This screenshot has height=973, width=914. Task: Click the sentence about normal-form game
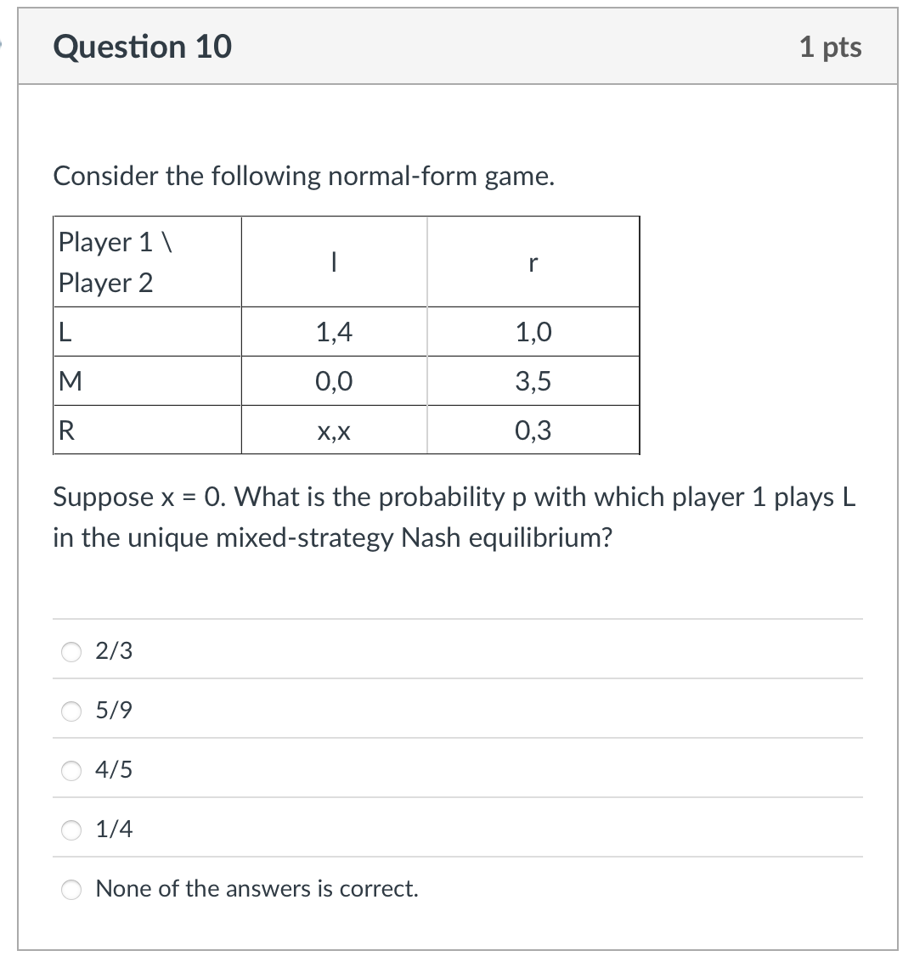(x=302, y=176)
